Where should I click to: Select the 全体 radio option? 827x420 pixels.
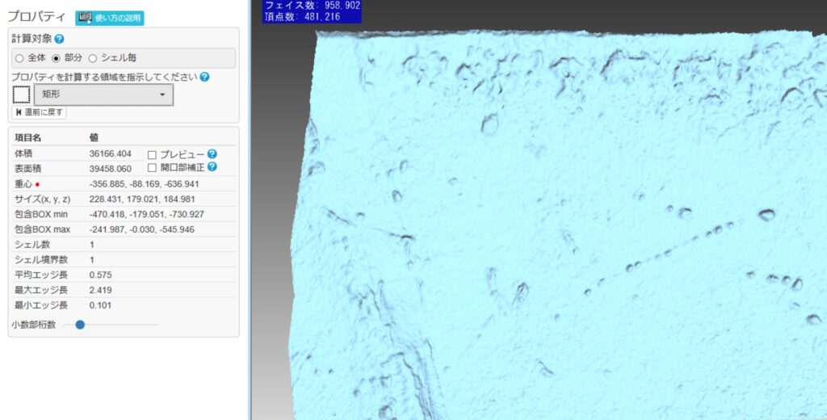click(19, 58)
